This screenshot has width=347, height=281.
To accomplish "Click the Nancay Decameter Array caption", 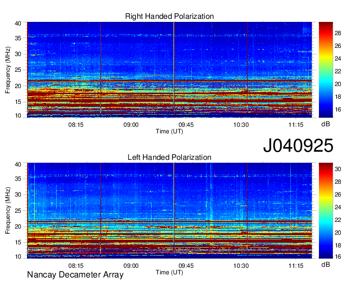I will point(75,275).
